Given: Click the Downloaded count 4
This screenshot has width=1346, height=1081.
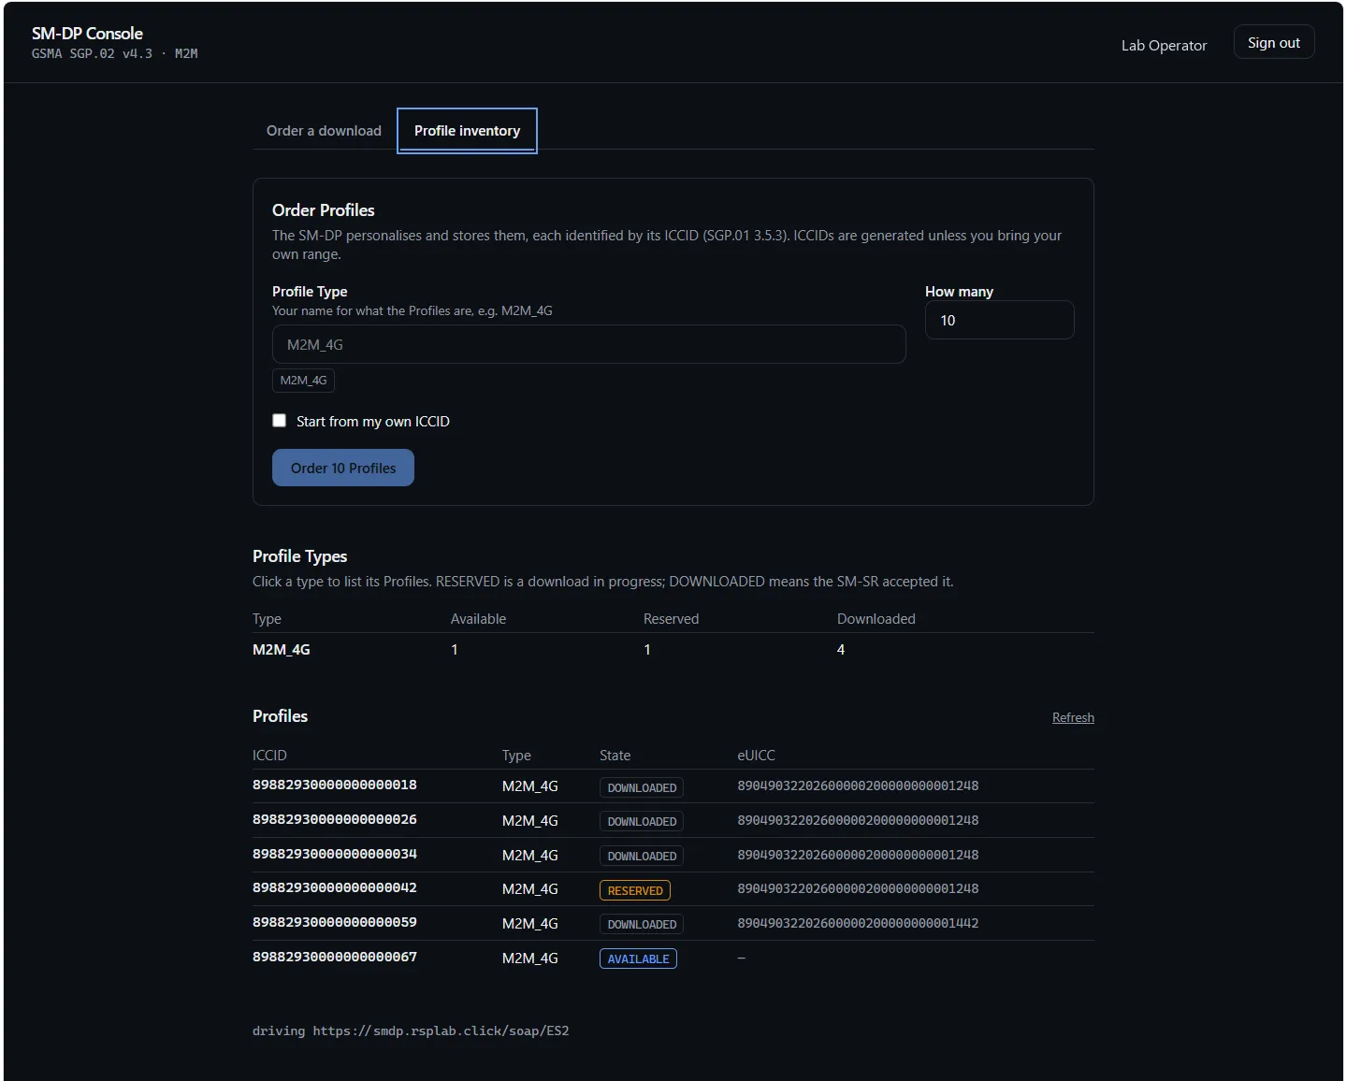Looking at the screenshot, I should tap(841, 650).
